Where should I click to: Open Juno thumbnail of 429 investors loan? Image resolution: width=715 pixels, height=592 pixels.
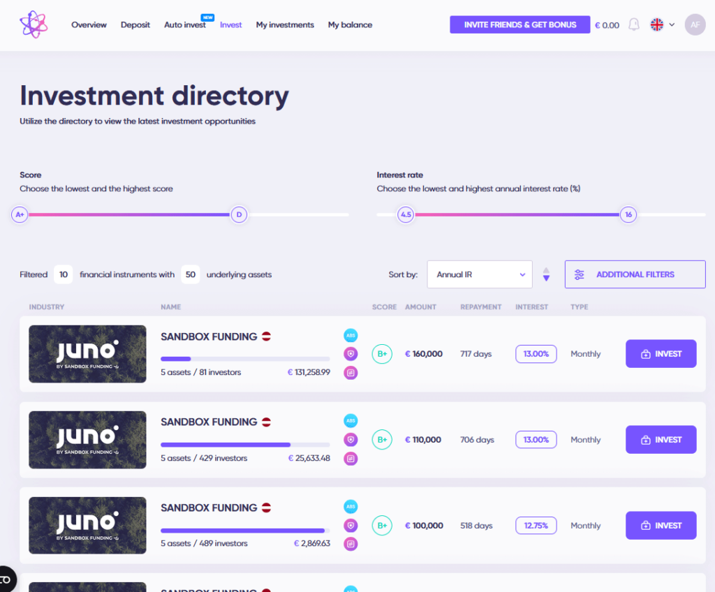pos(87,440)
